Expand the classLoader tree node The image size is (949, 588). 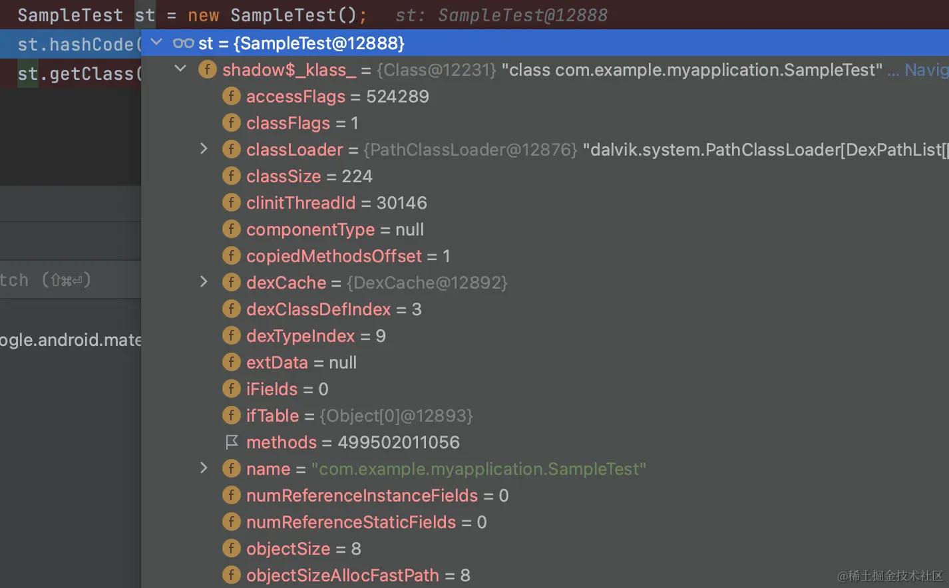(x=204, y=149)
